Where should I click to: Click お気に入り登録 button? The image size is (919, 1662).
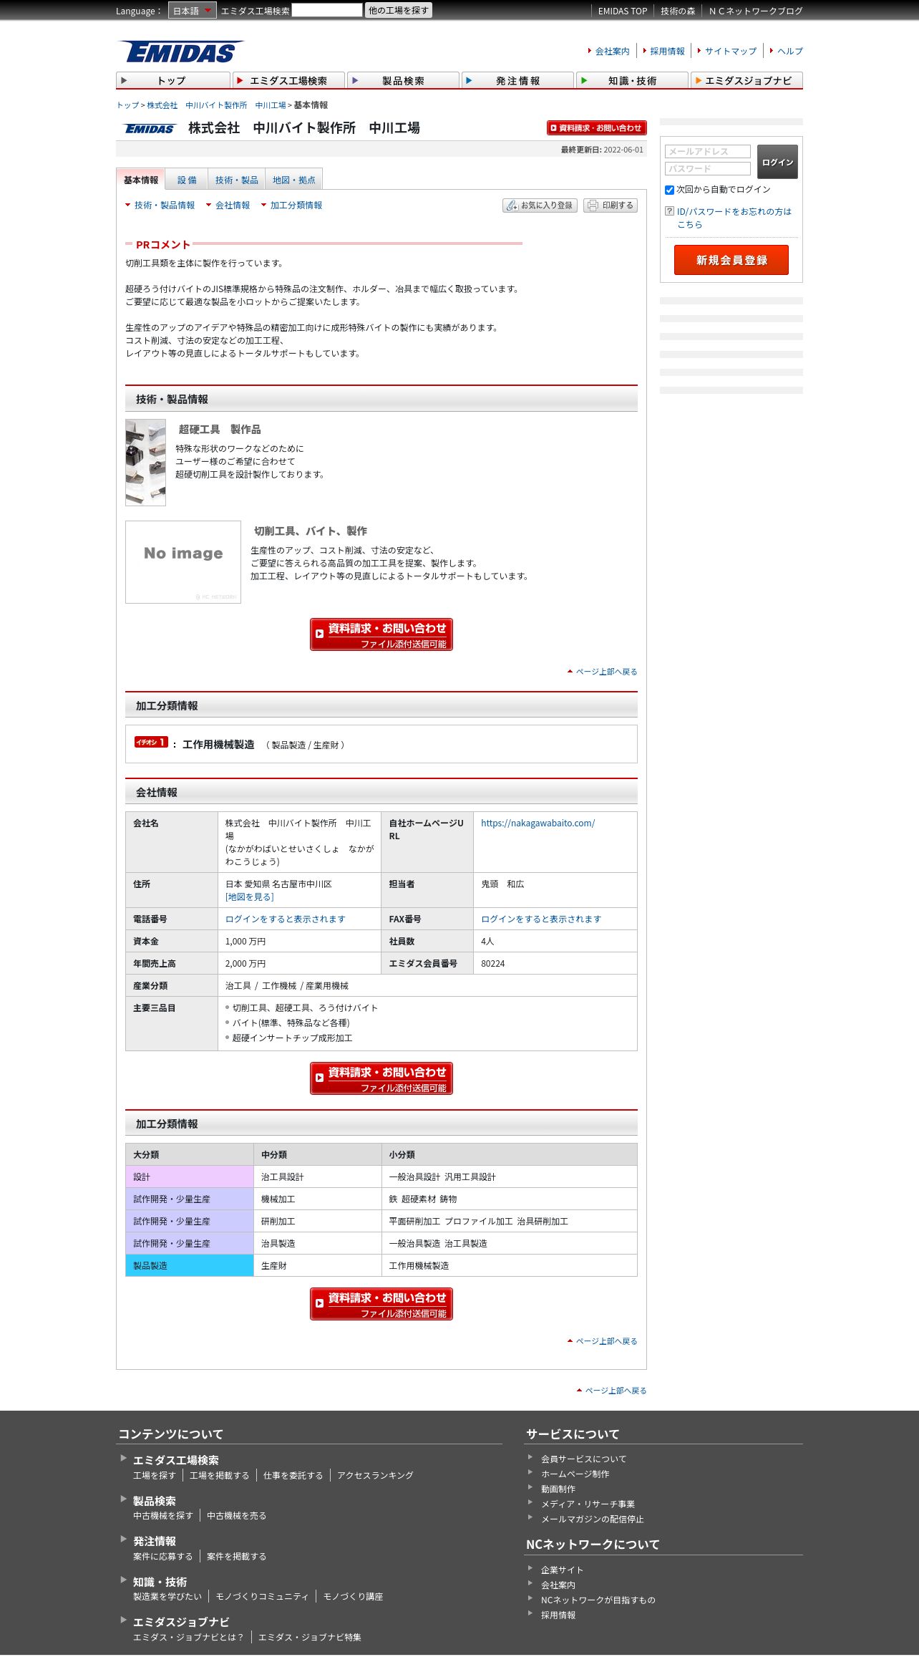pyautogui.click(x=540, y=206)
